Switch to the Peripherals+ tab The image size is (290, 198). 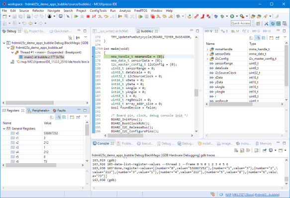(38, 110)
